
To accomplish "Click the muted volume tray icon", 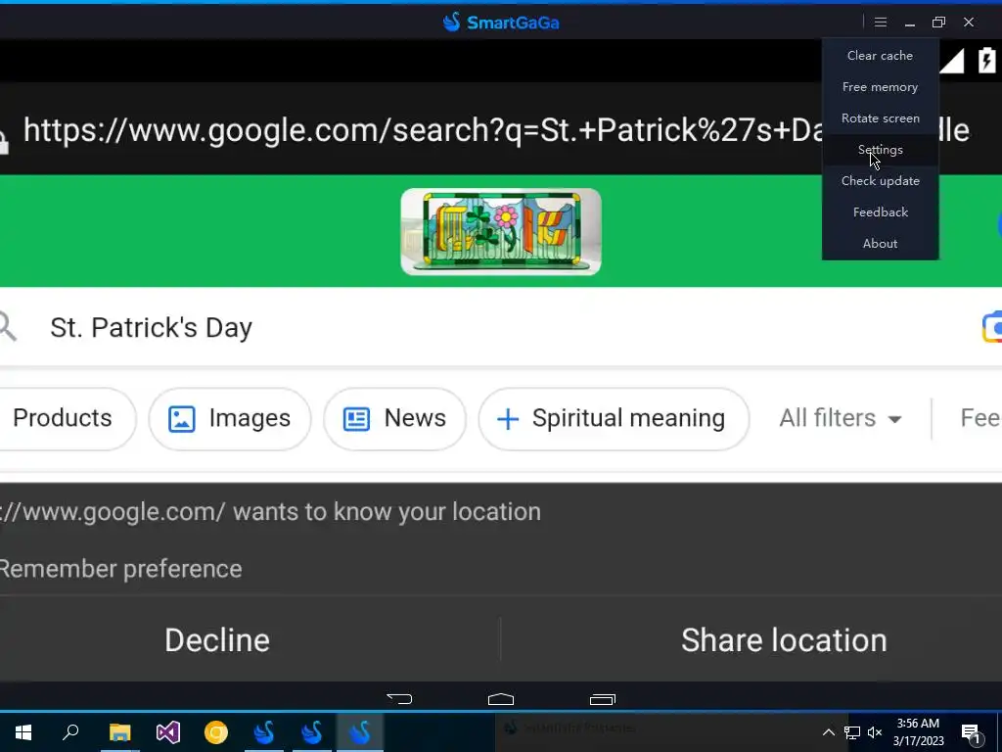I will [x=875, y=732].
